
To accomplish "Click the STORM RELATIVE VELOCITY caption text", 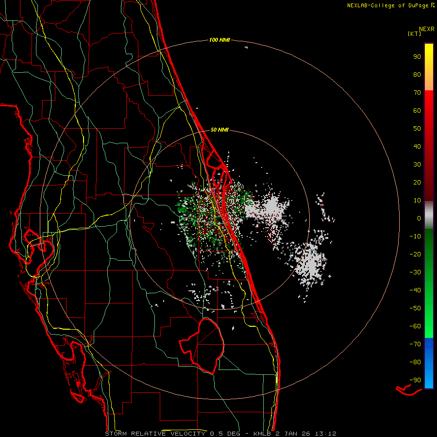I will coord(155,434).
